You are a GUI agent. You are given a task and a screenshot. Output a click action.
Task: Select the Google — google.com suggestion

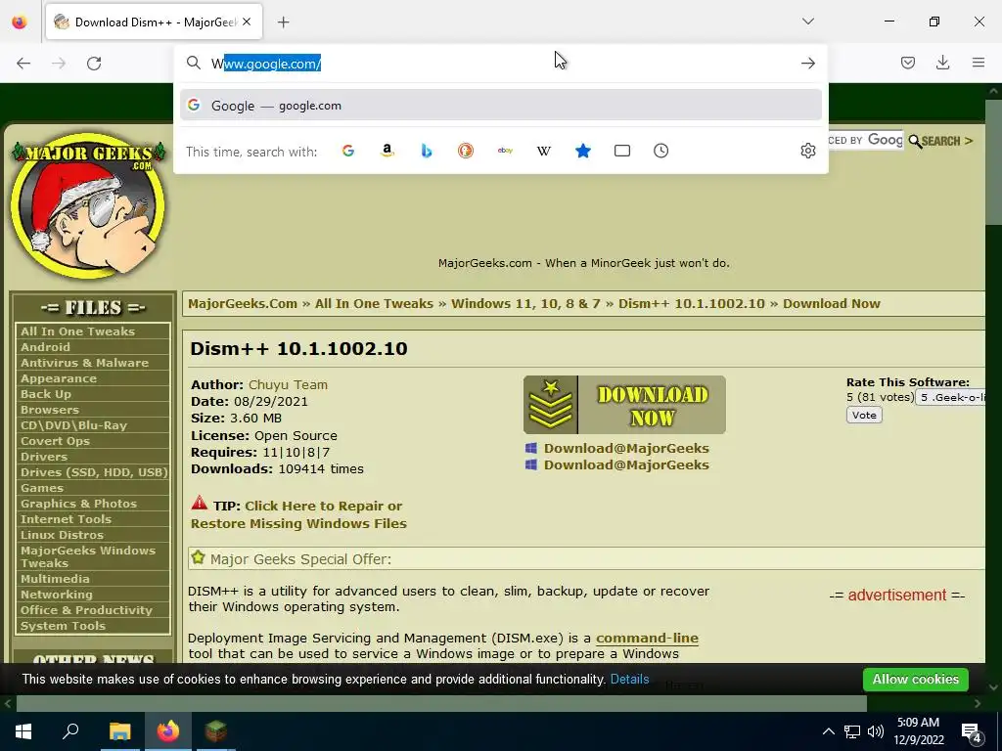[501, 106]
